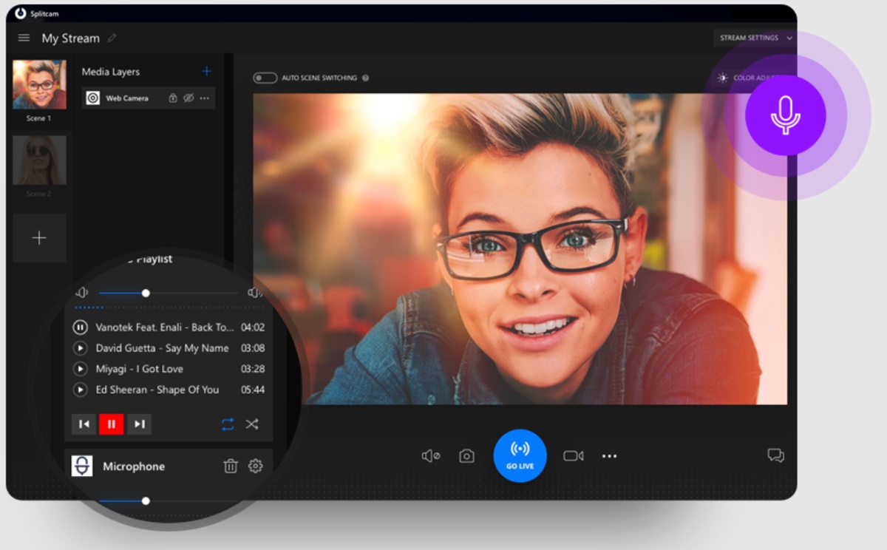This screenshot has height=550, width=887.
Task: Play David Guetta - Say My Name
Action: click(x=79, y=348)
